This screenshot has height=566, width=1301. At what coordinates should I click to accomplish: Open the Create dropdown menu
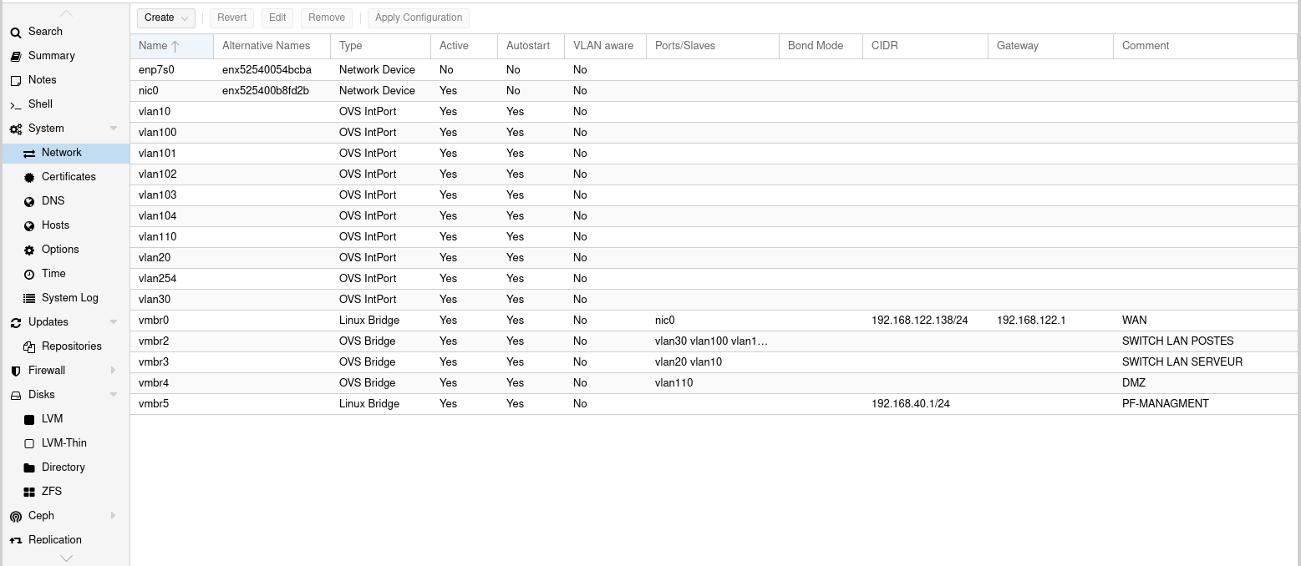tap(165, 18)
